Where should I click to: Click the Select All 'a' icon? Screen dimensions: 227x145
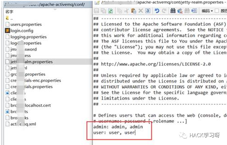pyautogui.click(x=148, y=11)
